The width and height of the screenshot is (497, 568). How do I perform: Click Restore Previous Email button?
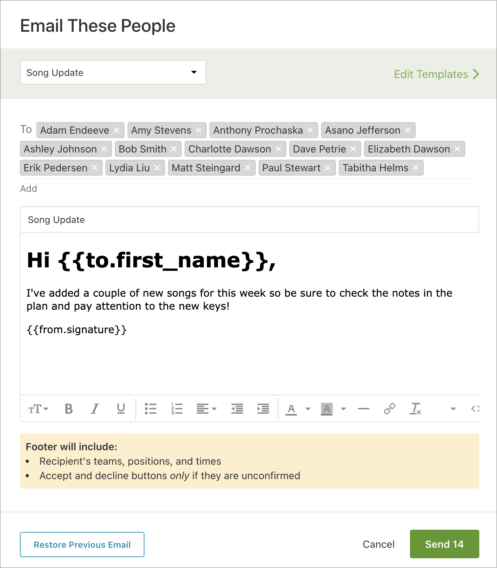(82, 545)
